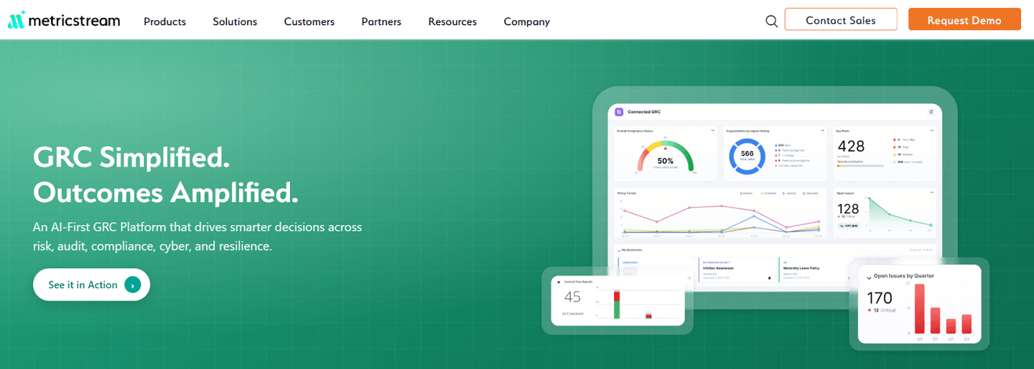Click the Key Risks severity distribution bar

(860, 166)
